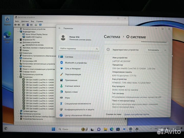Show hidden tray icons chevron

coord(151,129)
